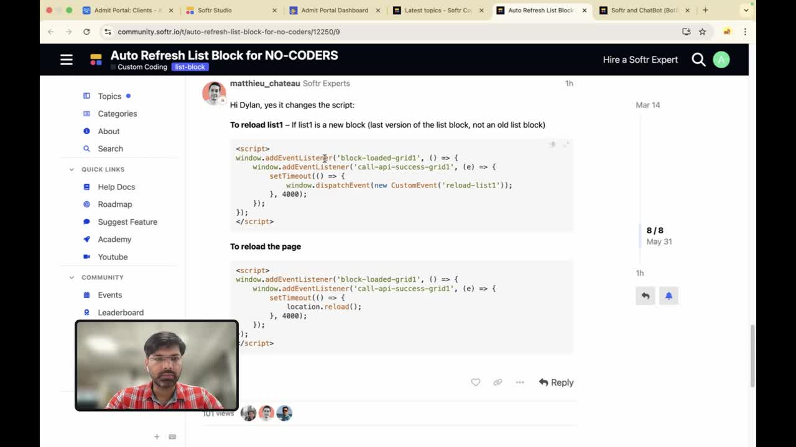Click browser back arrow
796x447 pixels.
click(x=51, y=32)
